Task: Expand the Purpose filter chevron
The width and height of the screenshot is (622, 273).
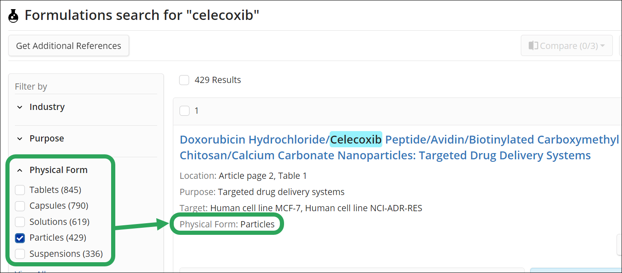Action: point(19,139)
